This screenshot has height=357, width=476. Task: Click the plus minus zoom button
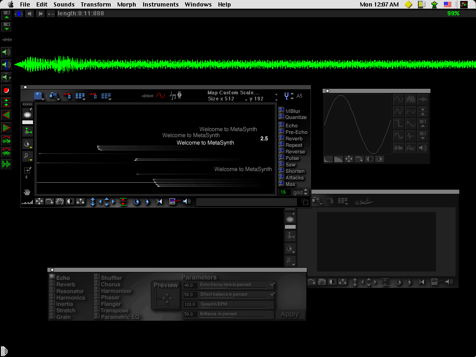51,14
